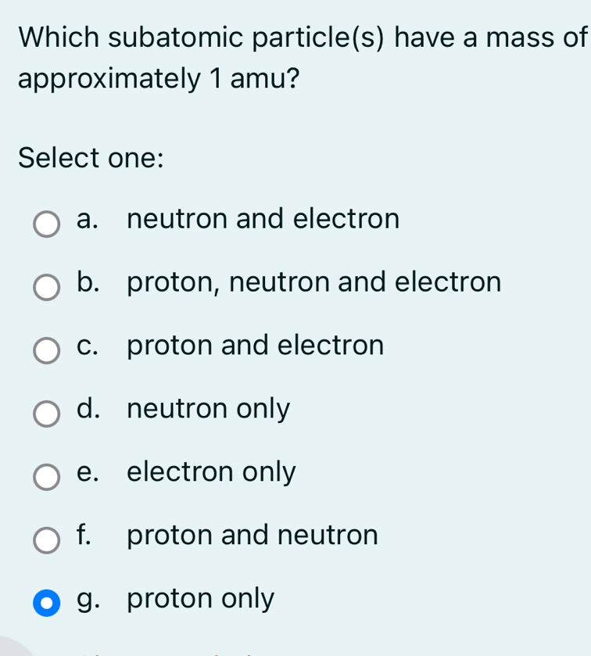Select option c, proton and electron
Image resolution: width=591 pixels, height=656 pixels.
point(45,351)
